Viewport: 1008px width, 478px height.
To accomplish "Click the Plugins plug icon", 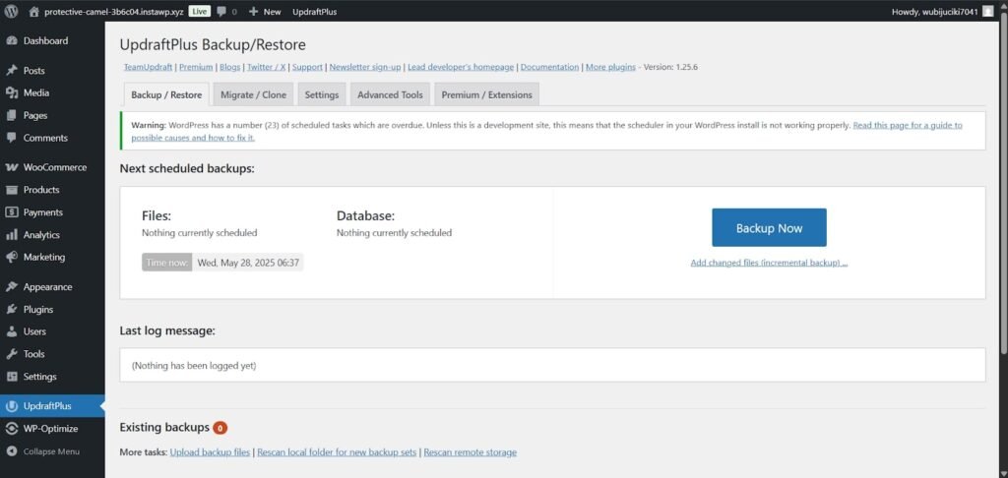I will point(11,309).
